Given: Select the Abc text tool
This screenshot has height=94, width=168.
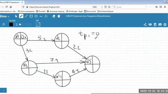Looking at the screenshot, I should coord(41,16).
